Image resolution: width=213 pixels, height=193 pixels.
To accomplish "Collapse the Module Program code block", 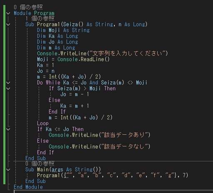I will coord(8,13).
